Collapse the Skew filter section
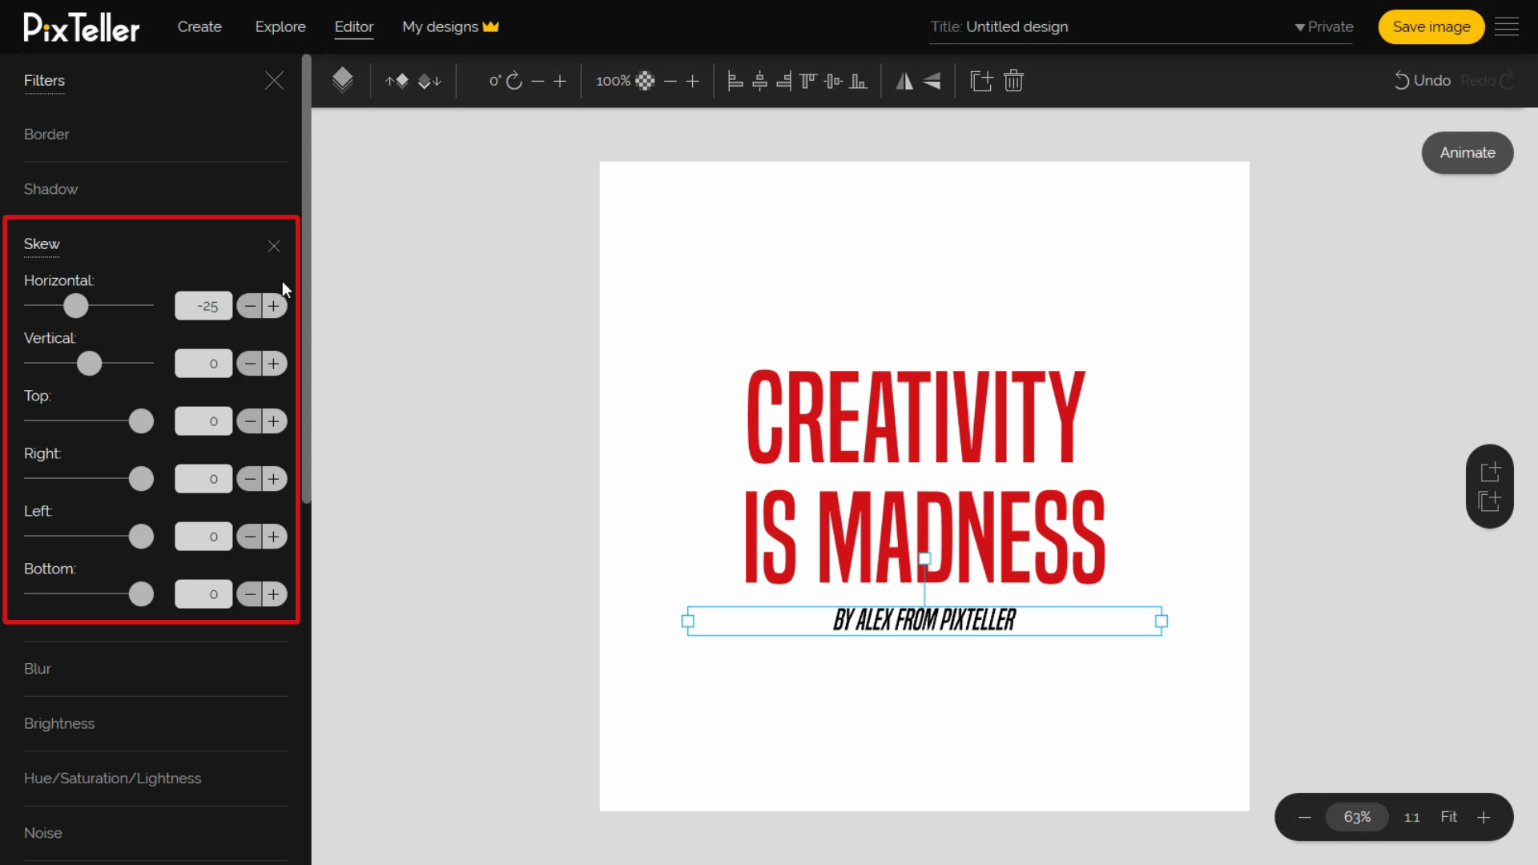The image size is (1538, 865). click(274, 246)
